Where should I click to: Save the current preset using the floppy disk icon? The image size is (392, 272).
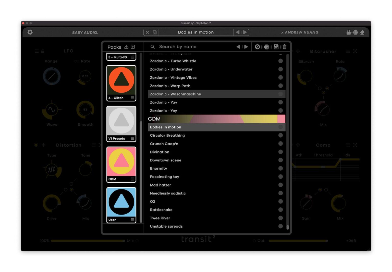tap(276, 47)
